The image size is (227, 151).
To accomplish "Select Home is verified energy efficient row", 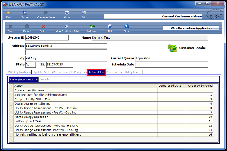I will click(111, 134).
